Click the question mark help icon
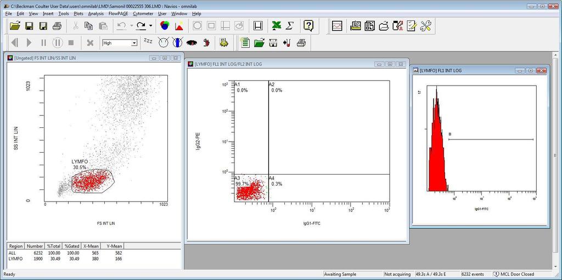This screenshot has height=280, width=562. [x=308, y=26]
